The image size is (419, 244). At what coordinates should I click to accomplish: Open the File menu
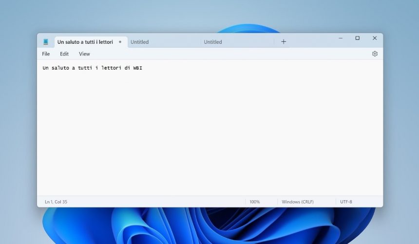point(46,54)
